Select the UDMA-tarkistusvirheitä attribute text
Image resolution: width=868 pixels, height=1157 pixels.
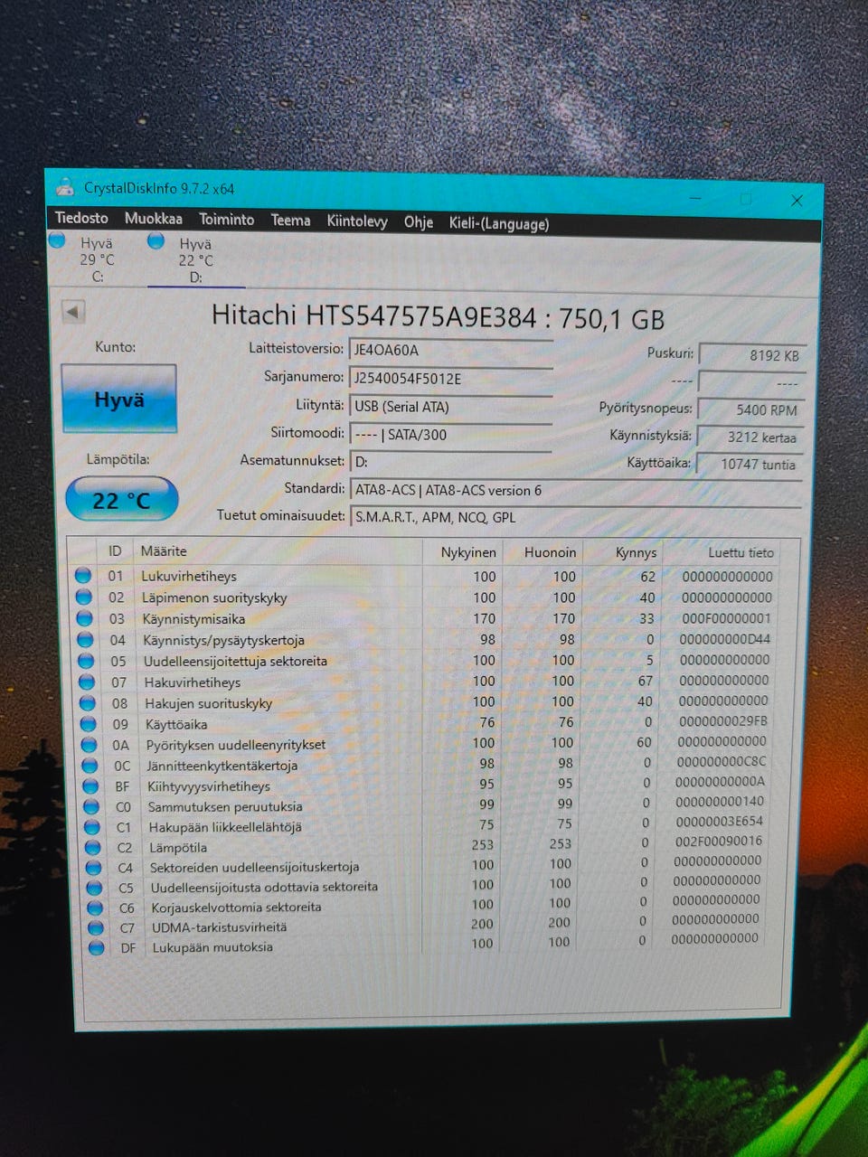tap(220, 927)
